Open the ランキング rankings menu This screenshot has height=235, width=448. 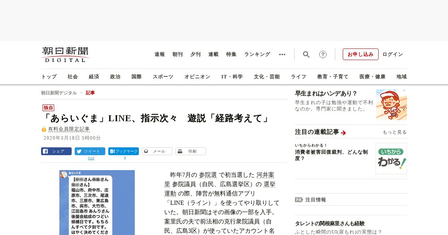pyautogui.click(x=257, y=54)
